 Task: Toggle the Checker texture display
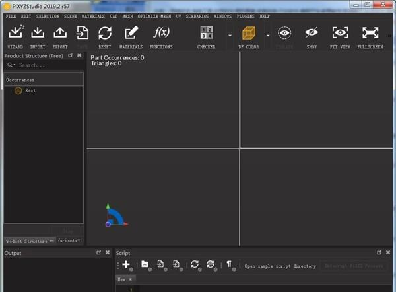click(x=207, y=34)
